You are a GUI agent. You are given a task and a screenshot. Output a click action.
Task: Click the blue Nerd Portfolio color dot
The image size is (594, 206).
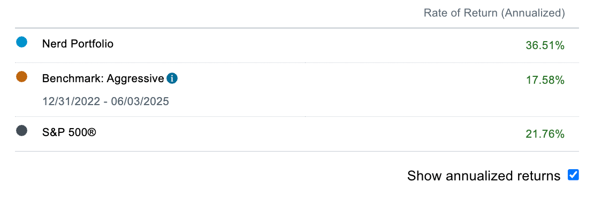pyautogui.click(x=21, y=42)
